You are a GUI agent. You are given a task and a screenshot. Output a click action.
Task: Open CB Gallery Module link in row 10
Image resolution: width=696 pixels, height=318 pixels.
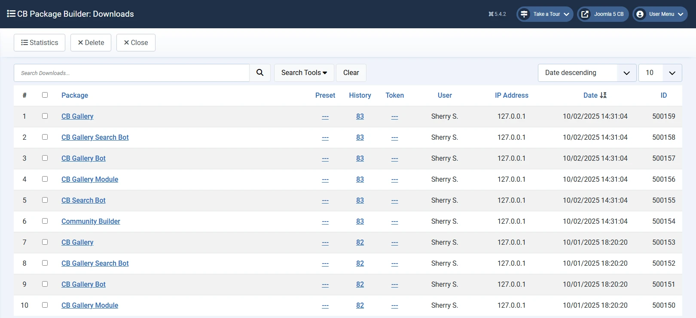pyautogui.click(x=90, y=305)
